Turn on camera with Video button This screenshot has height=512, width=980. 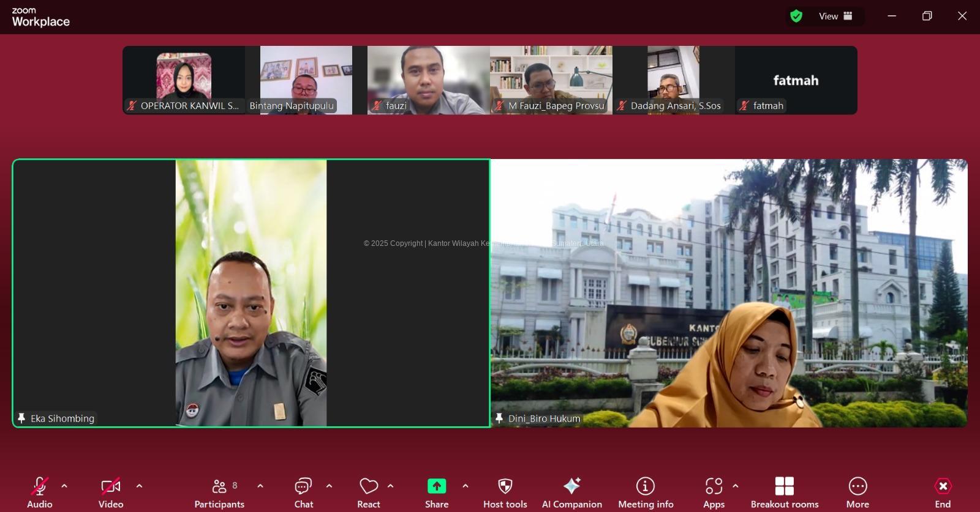111,492
